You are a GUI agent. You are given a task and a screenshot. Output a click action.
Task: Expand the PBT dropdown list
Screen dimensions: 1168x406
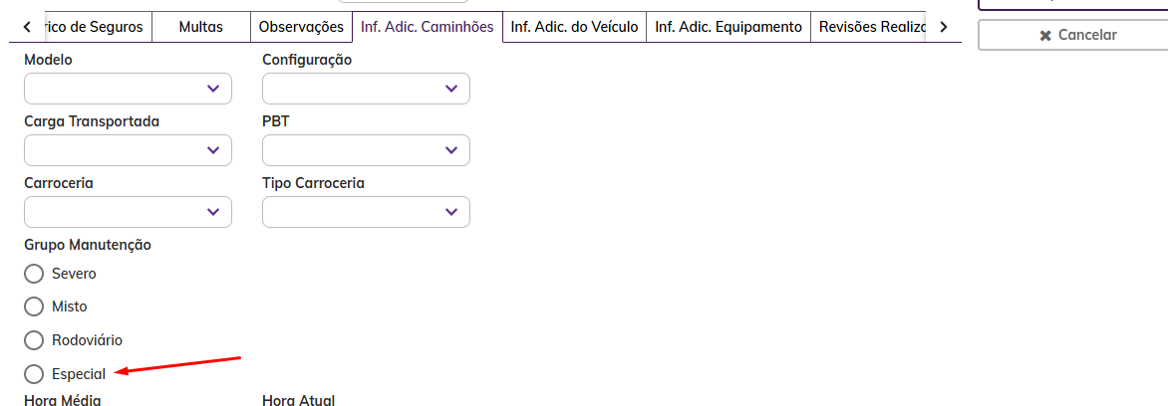coord(366,150)
